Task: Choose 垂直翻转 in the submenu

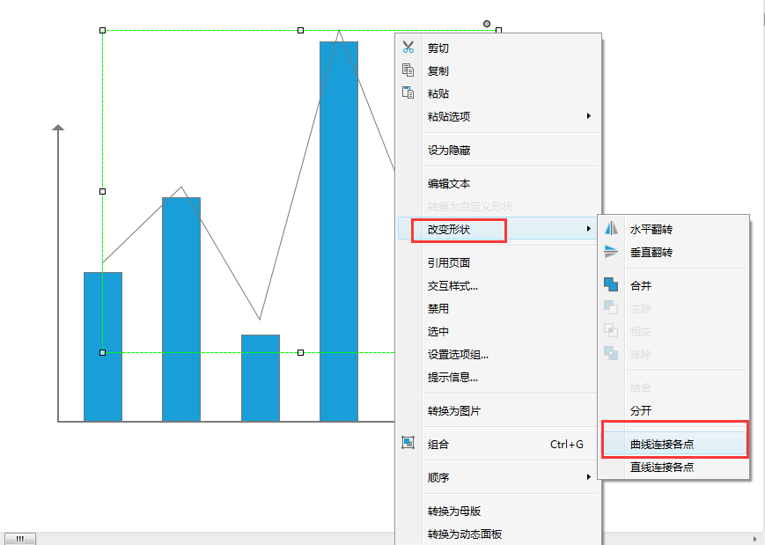Action: click(x=673, y=253)
